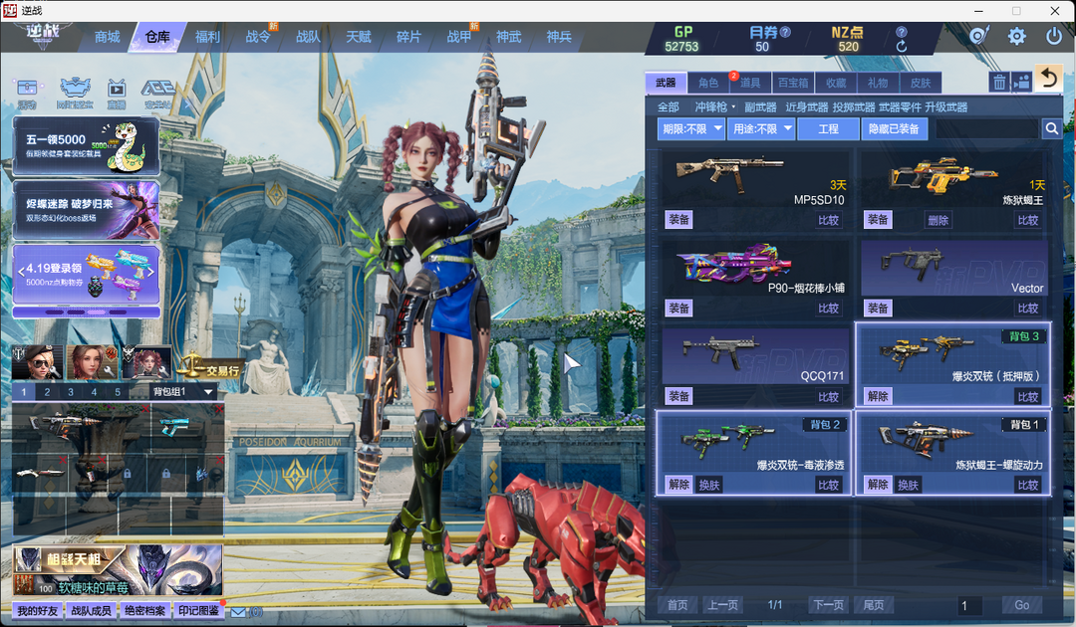Click the video camera record icon
The width and height of the screenshot is (1076, 627).
pos(1022,83)
